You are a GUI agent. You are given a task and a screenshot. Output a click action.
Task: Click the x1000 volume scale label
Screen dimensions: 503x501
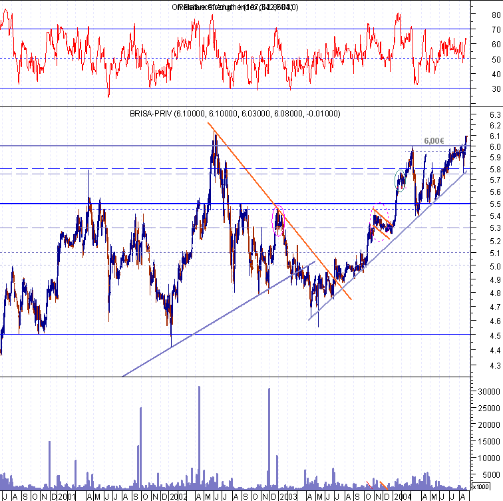pyautogui.click(x=481, y=486)
